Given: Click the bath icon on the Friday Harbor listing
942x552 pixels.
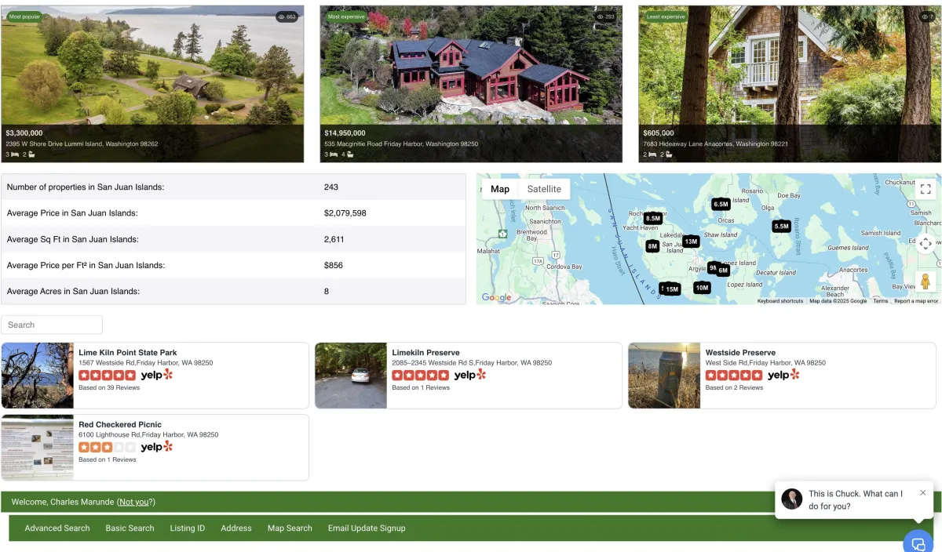Looking at the screenshot, I should pos(350,154).
